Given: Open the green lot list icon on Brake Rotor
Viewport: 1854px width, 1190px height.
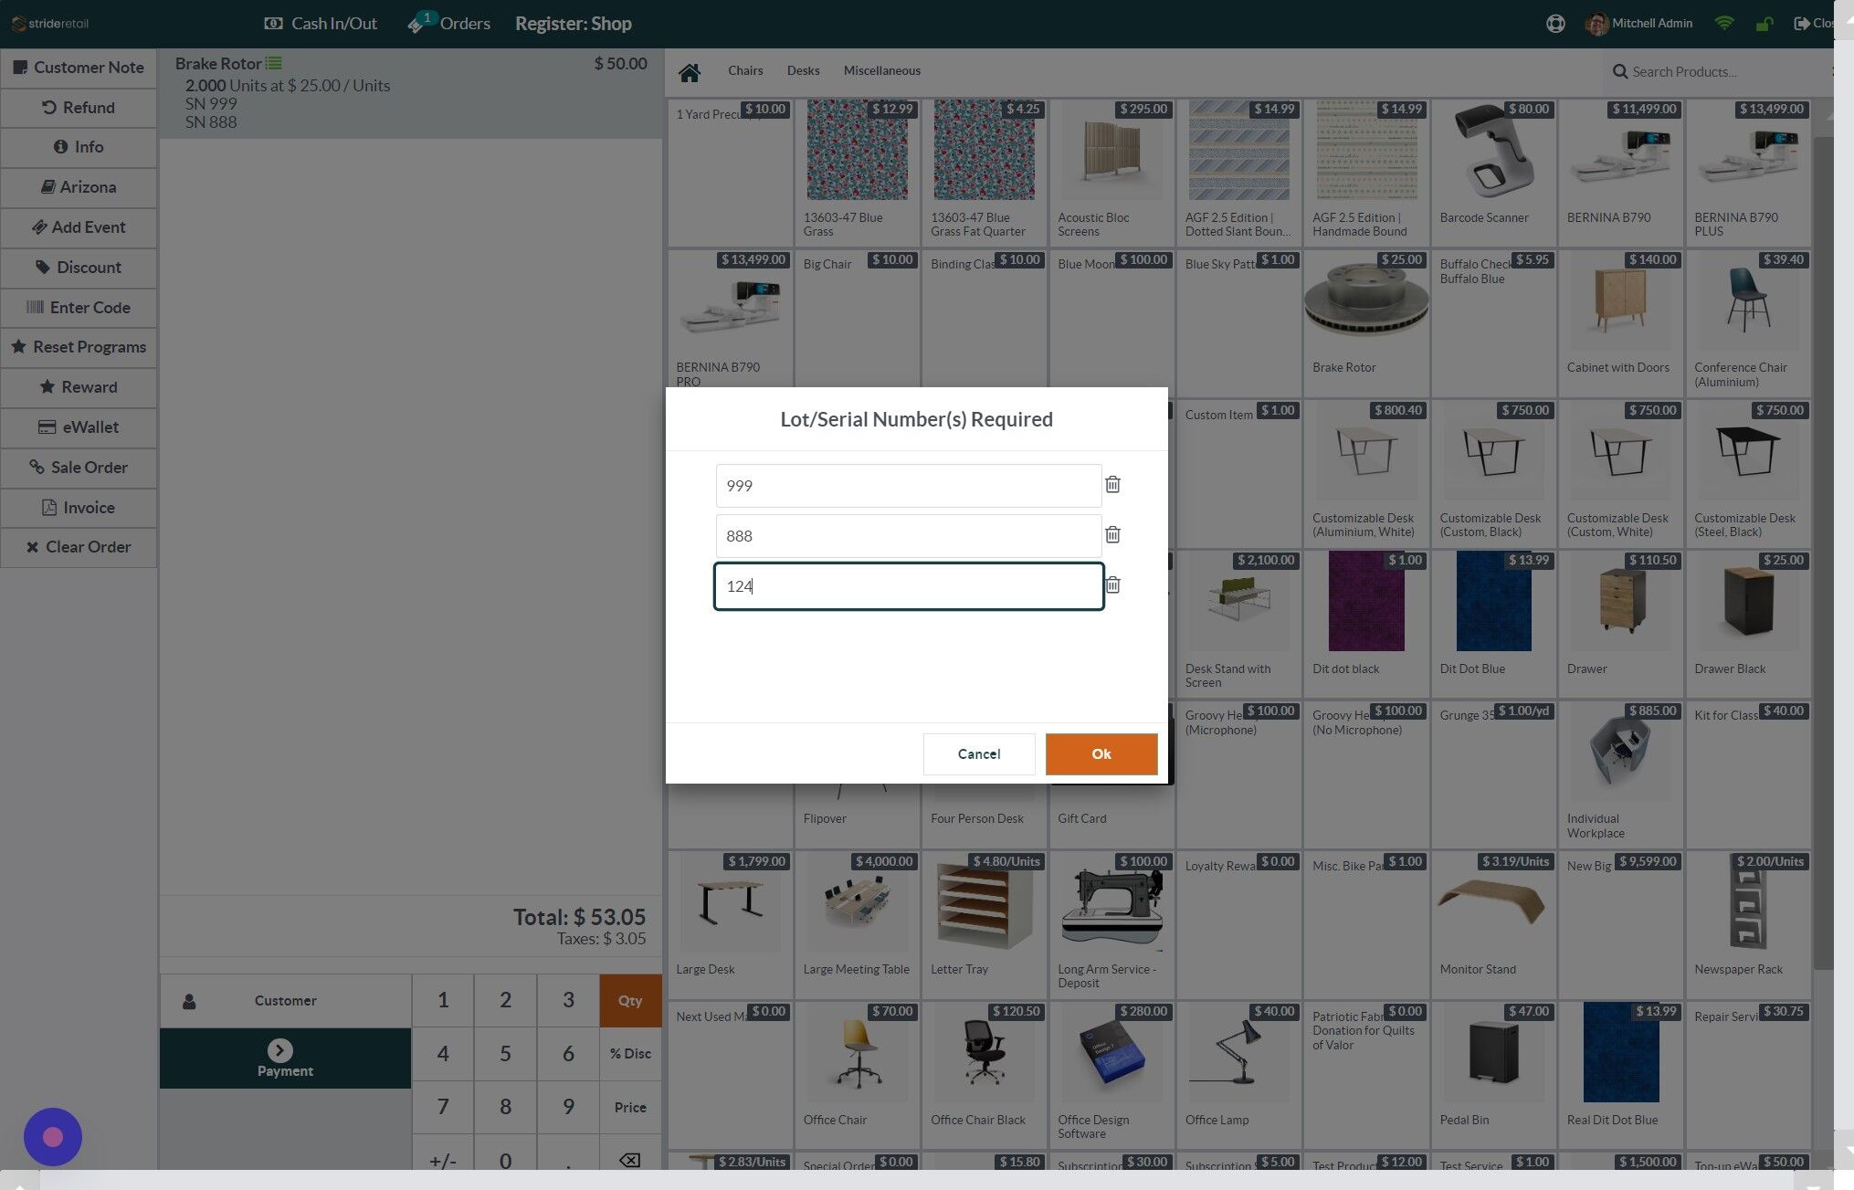Looking at the screenshot, I should 273,63.
